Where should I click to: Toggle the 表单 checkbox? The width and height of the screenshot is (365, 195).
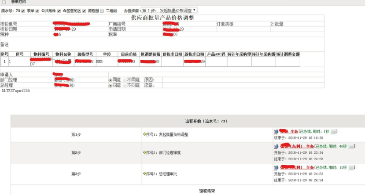click(x=37, y=10)
